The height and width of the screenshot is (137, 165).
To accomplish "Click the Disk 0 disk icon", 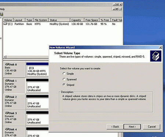I will coord(7,64).
